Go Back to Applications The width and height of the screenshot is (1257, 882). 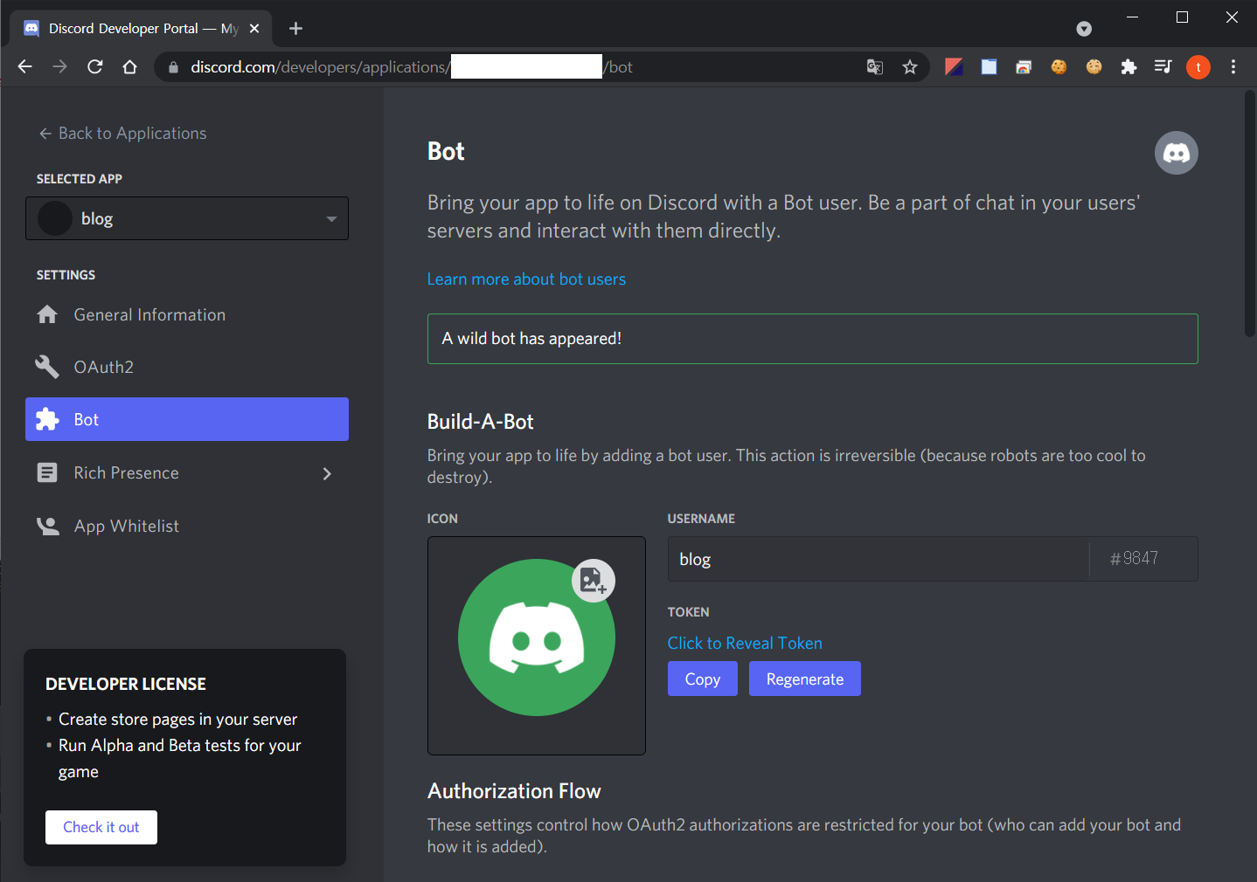coord(122,134)
